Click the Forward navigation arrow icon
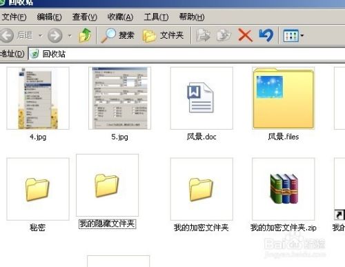Screen dimensions: 345x267 (55, 35)
